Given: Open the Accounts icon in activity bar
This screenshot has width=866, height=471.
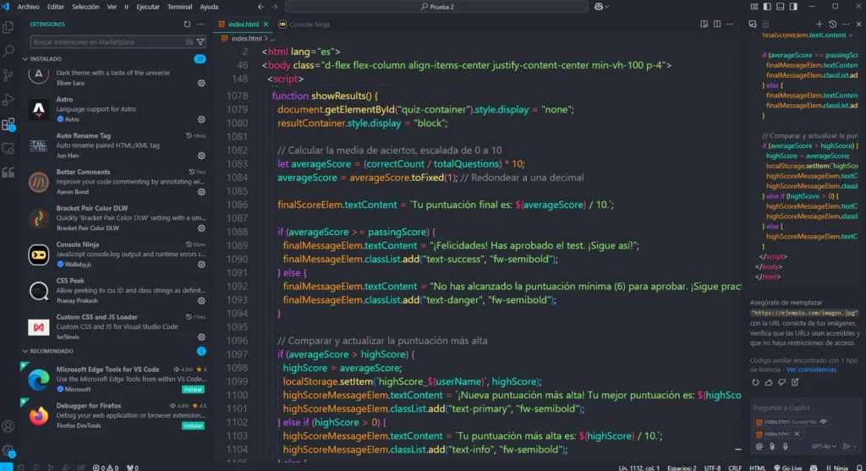Looking at the screenshot, I should point(8,427).
